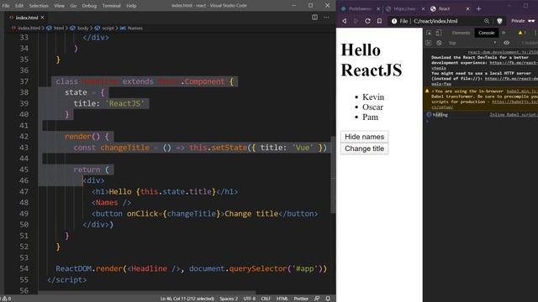Open the VS Code editor more actions ellipsis
Viewport: 538px width, 302px height.
[x=326, y=17]
